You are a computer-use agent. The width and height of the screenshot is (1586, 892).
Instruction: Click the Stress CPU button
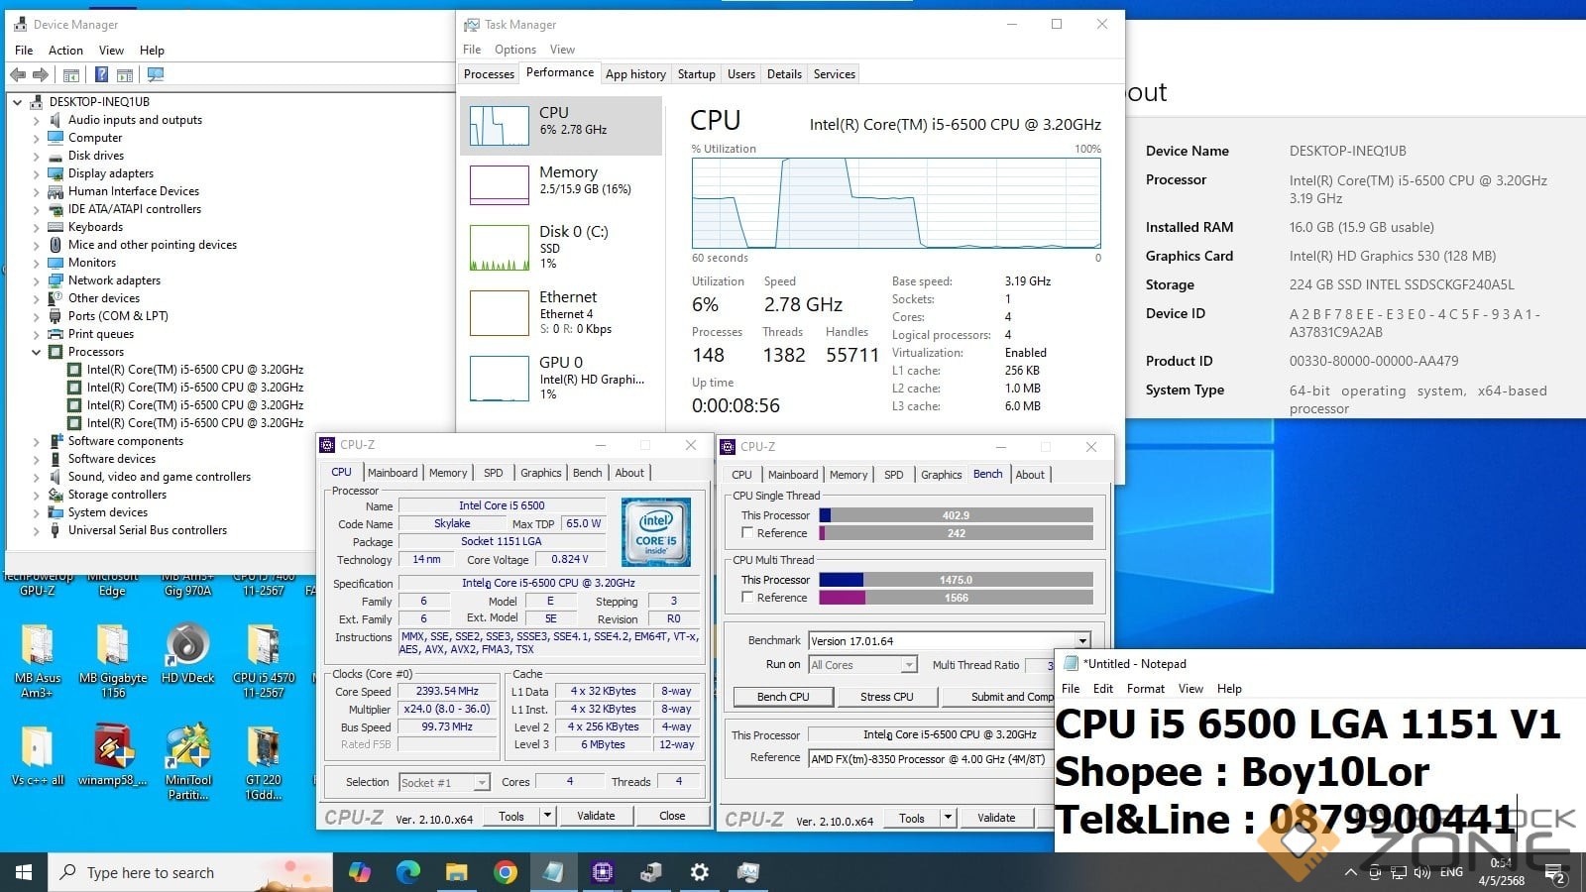pos(887,697)
